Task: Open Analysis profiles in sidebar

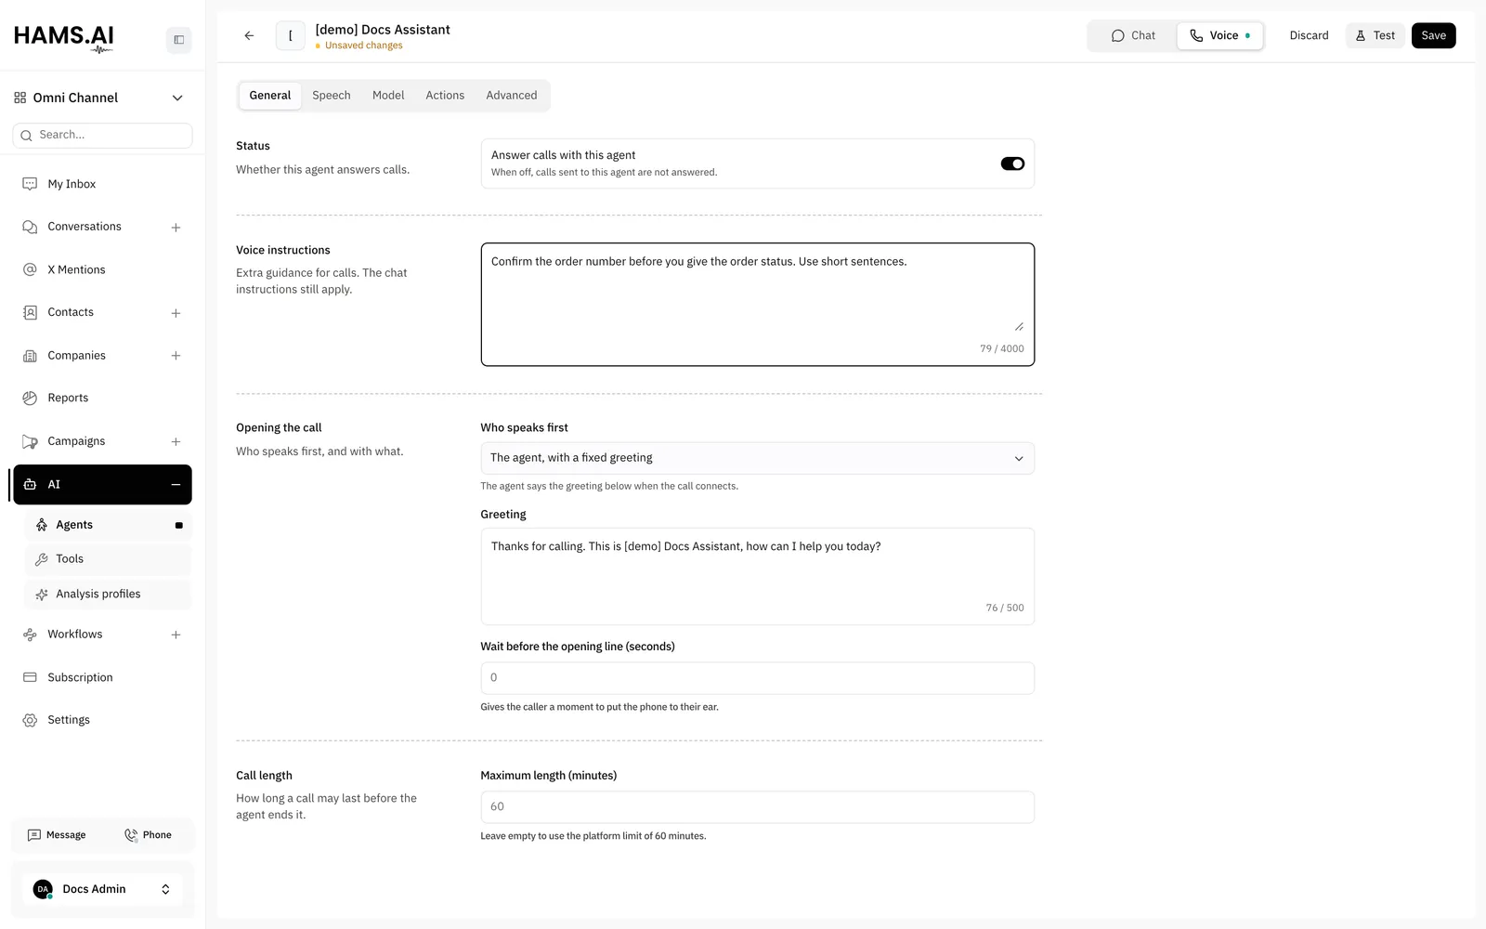Action: click(x=108, y=595)
